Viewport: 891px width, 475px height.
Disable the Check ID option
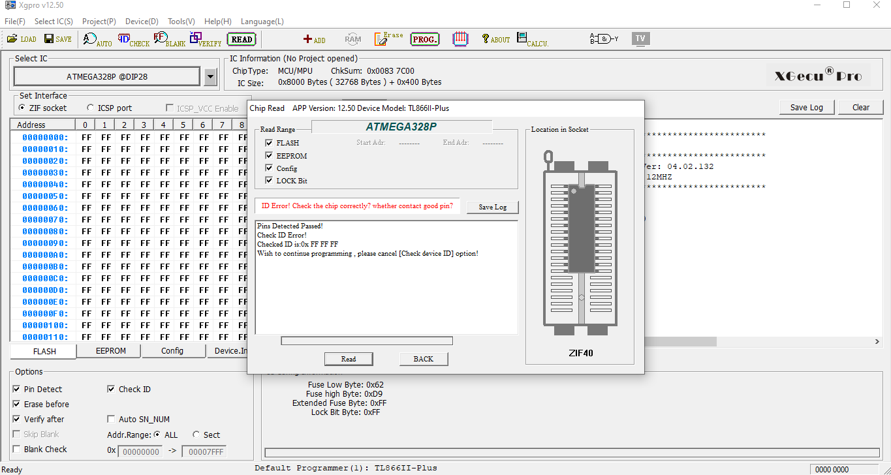112,390
